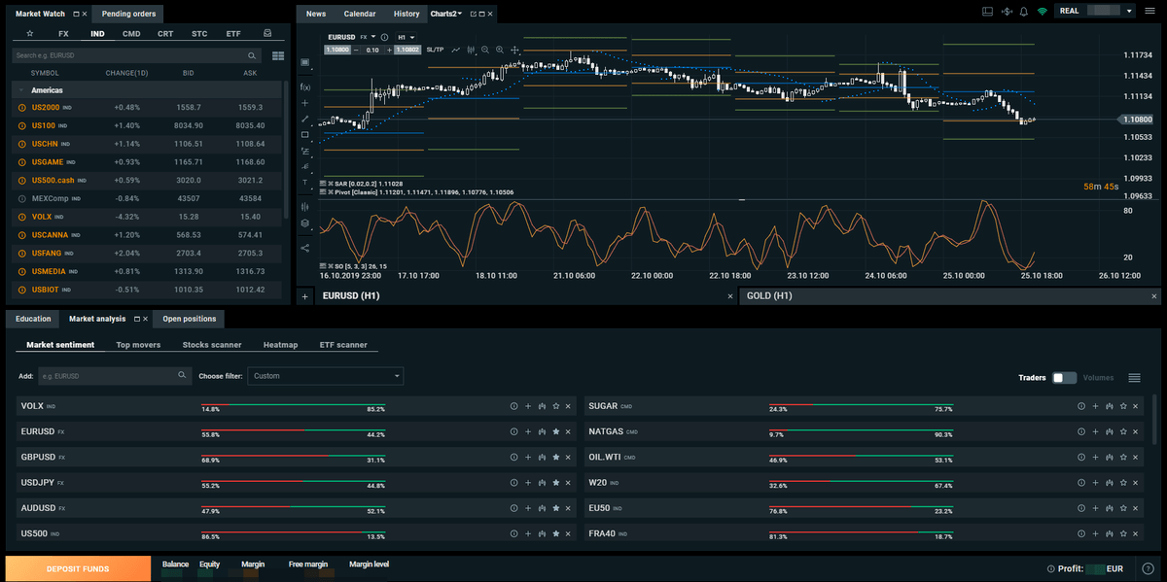Screen dimensions: 1167x582
Task: Click the SL/TP button on chart
Action: 435,50
